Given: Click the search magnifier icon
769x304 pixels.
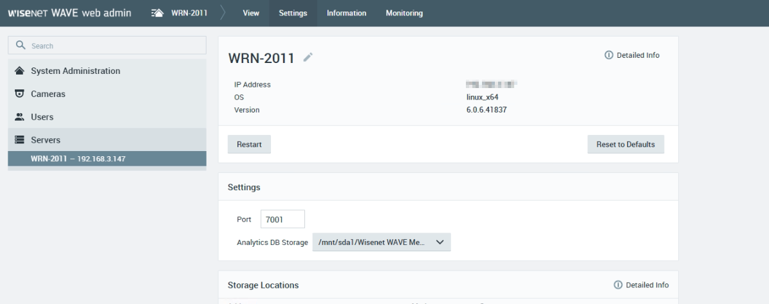Looking at the screenshot, I should click(21, 45).
